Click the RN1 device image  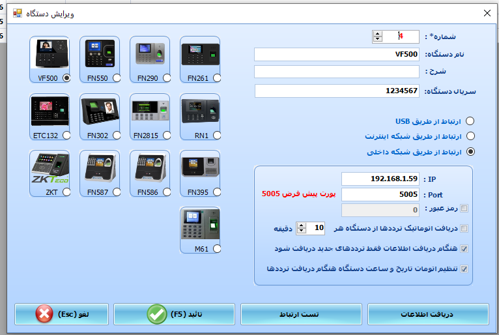[199, 111]
